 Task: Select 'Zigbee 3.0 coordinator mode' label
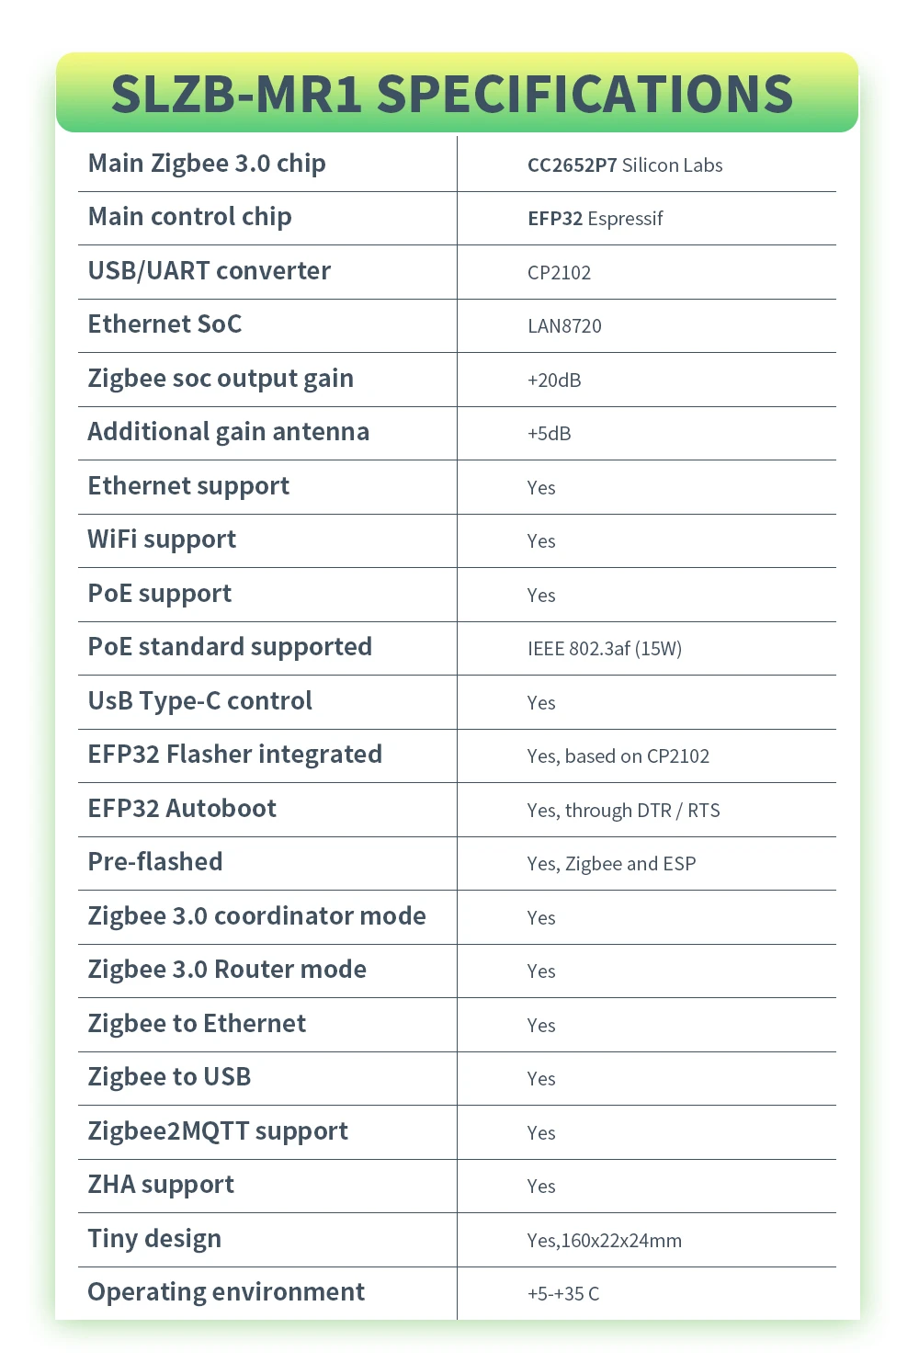[256, 916]
